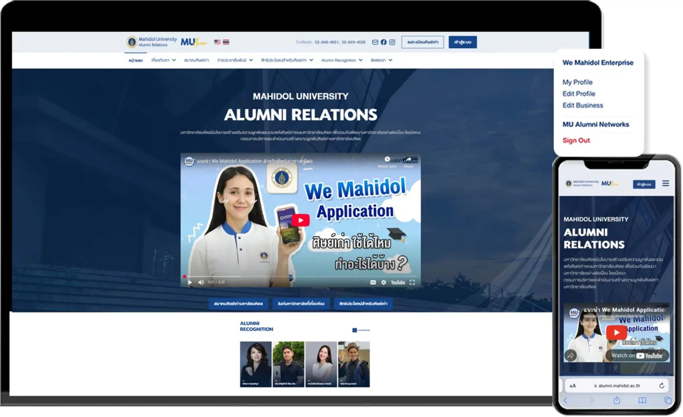The width and height of the screenshot is (683, 417).
Task: Open the third navigation item without an arrow
Action: pyautogui.click(x=196, y=60)
